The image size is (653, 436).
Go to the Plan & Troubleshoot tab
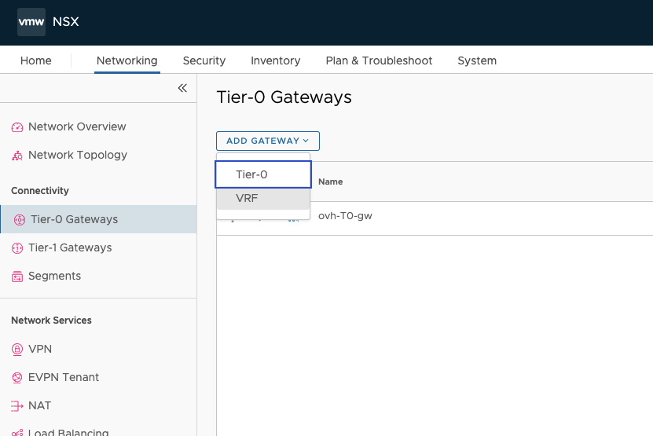(x=379, y=60)
